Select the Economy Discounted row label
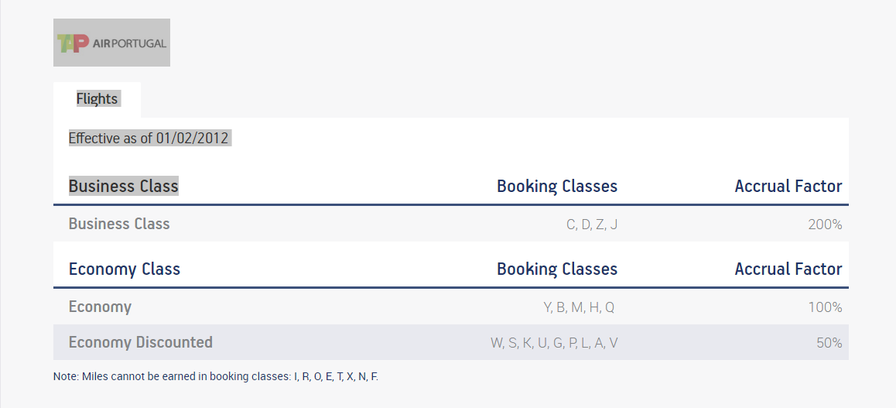The width and height of the screenshot is (896, 408). pyautogui.click(x=140, y=342)
